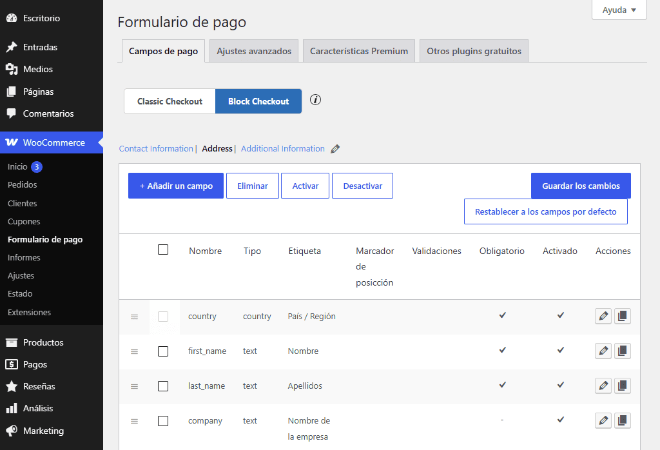
Task: Click Restablecer a los campos por defecto
Action: click(x=546, y=211)
